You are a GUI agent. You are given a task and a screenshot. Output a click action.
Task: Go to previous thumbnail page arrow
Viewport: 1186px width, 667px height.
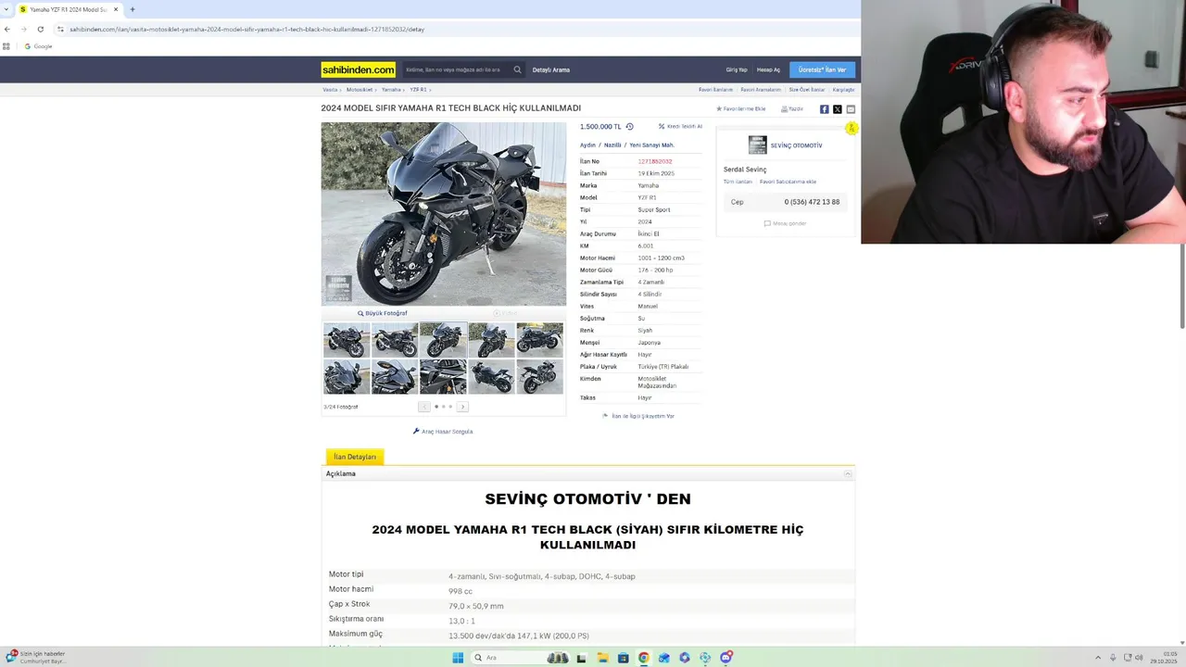tap(424, 407)
